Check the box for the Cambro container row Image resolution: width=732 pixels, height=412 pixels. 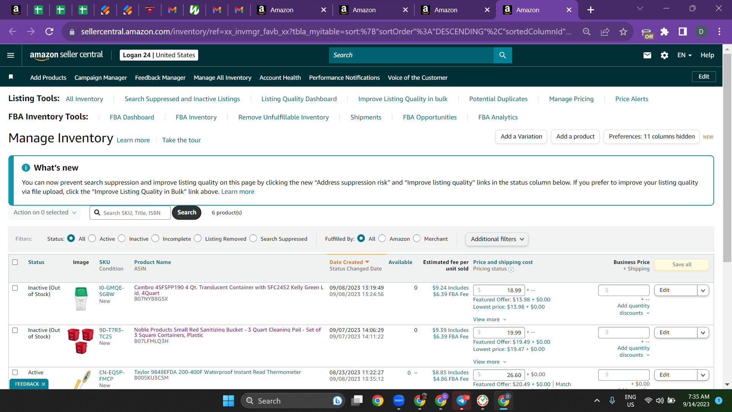tap(15, 288)
